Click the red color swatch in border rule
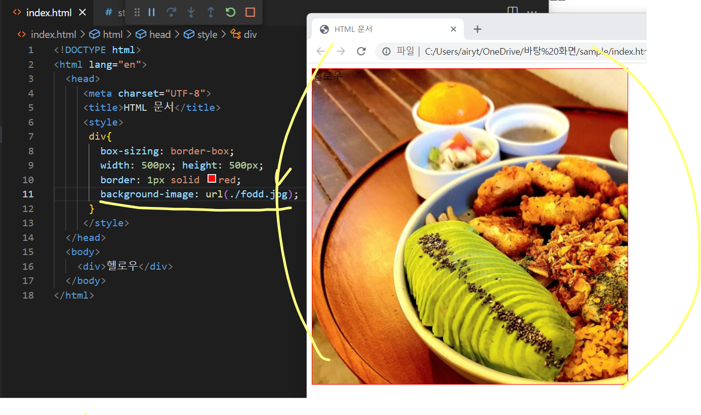The width and height of the screenshot is (701, 415). point(212,179)
